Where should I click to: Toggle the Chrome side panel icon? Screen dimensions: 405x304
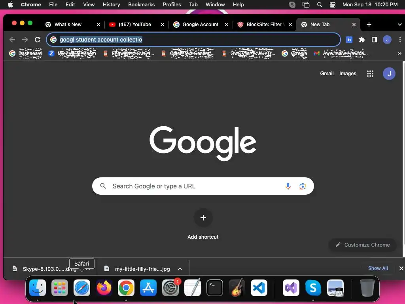pos(374,40)
